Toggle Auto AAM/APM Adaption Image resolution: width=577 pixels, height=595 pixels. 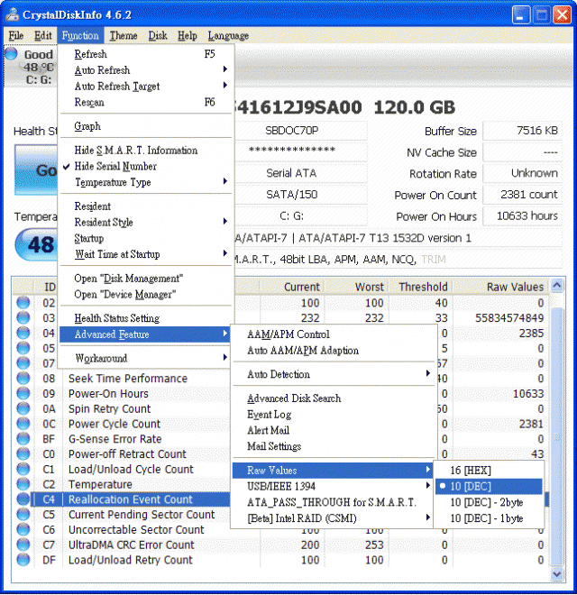tap(334, 351)
